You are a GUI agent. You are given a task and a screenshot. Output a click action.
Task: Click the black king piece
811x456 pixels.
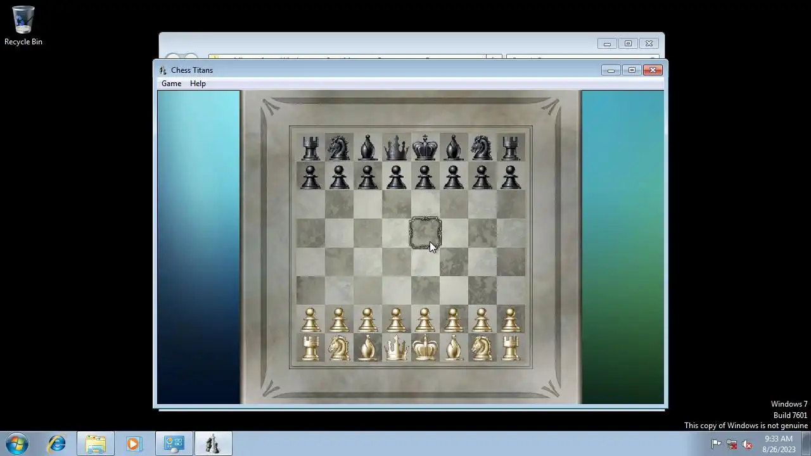[425, 148]
